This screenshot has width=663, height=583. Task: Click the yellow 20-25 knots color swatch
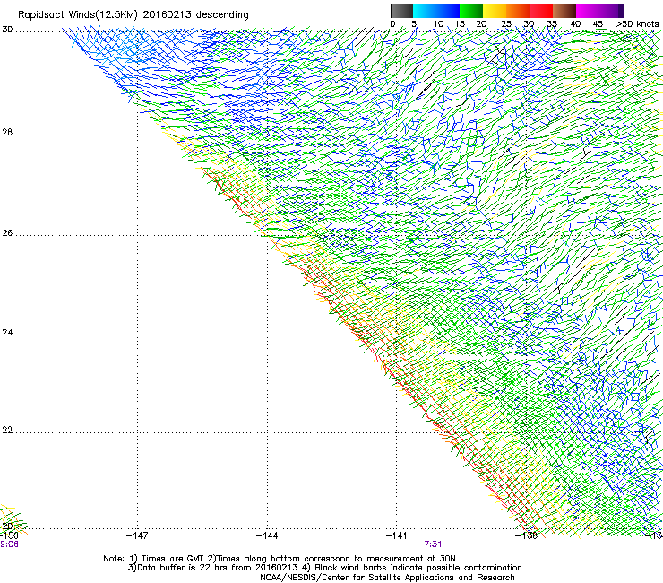pos(495,11)
